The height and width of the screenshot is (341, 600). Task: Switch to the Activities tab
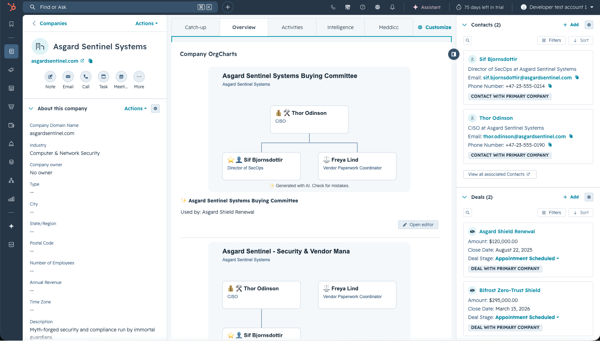292,27
